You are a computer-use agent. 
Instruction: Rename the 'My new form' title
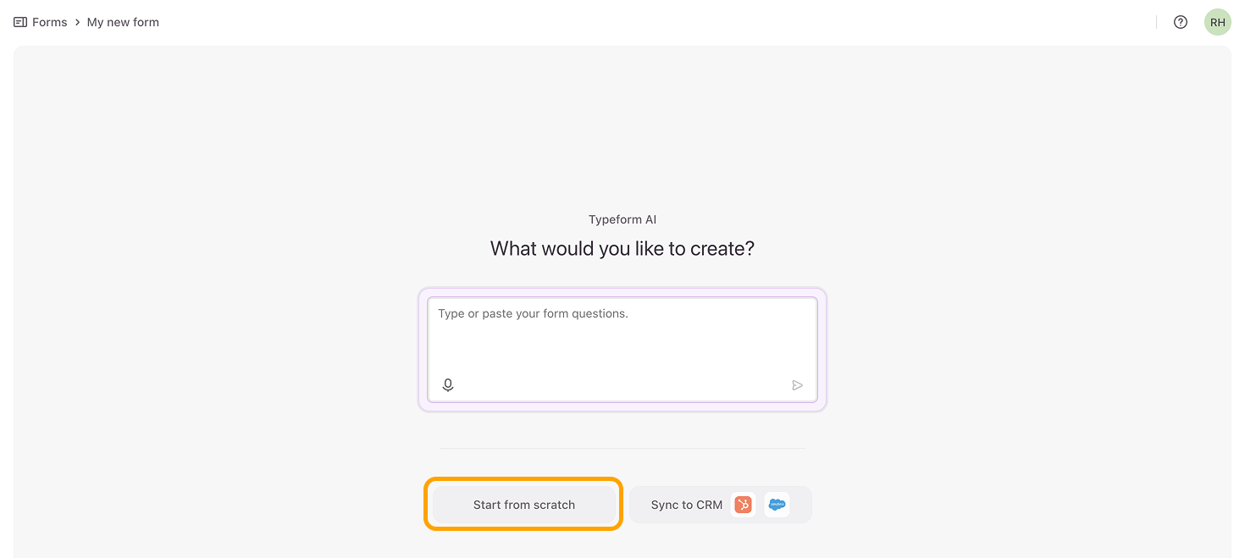click(123, 22)
